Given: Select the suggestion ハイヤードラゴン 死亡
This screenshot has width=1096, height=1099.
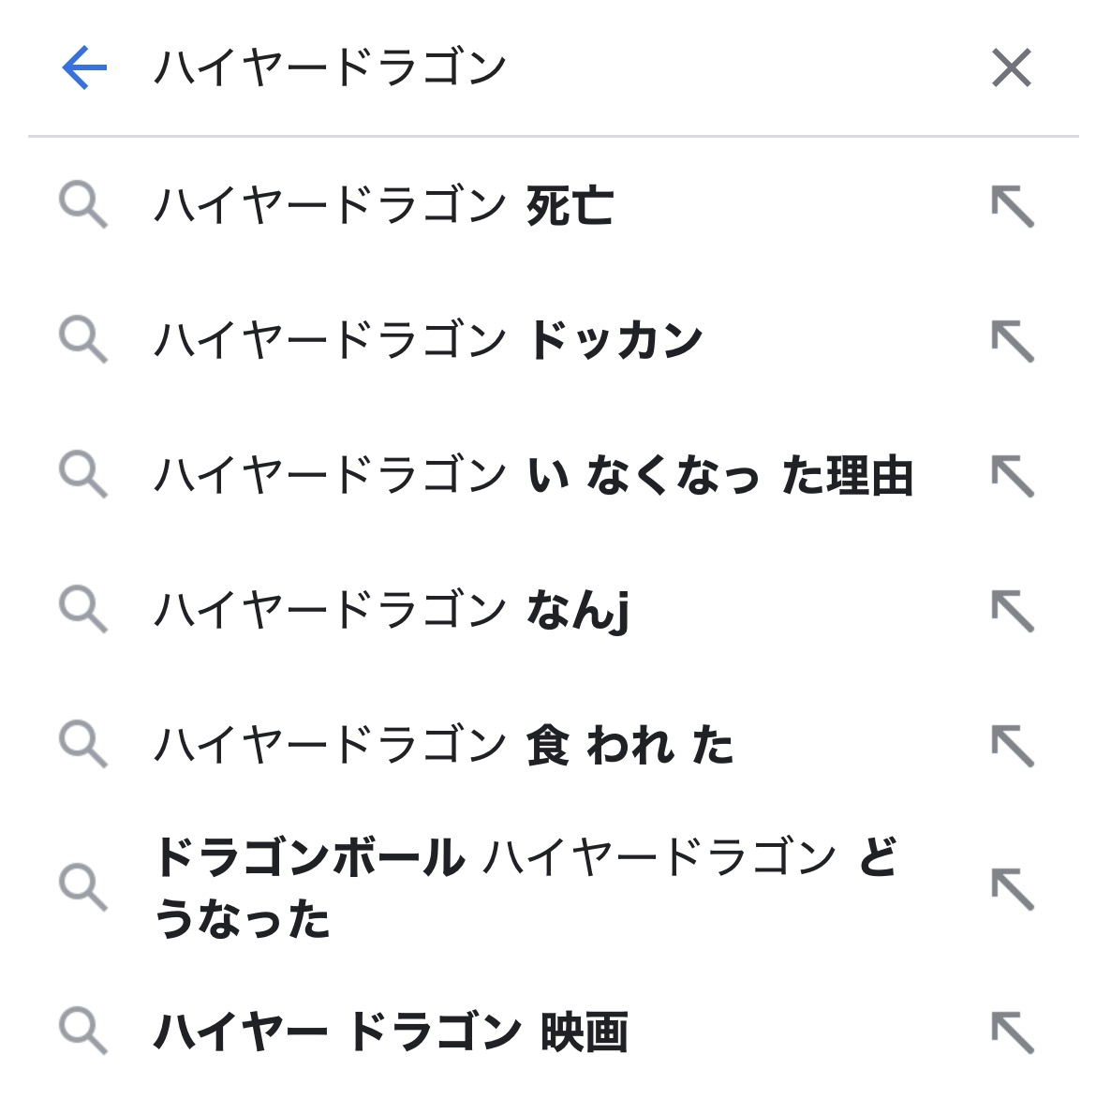Looking at the screenshot, I should (x=384, y=206).
